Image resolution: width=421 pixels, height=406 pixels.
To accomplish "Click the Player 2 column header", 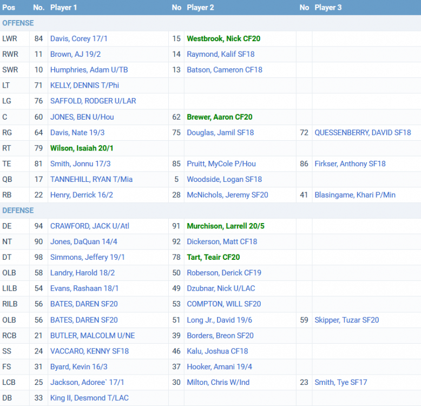I will tap(200, 8).
